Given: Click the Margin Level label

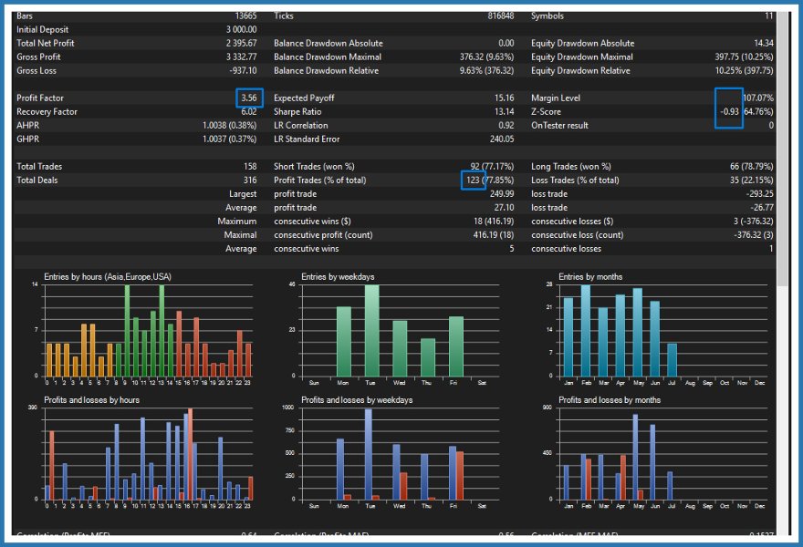Looking at the screenshot, I should tap(556, 98).
